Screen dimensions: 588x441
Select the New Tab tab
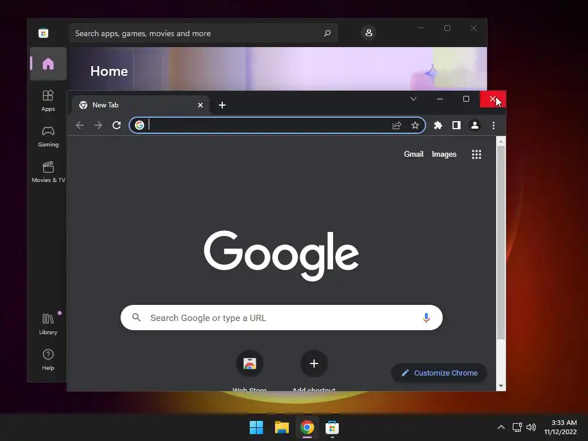(140, 105)
